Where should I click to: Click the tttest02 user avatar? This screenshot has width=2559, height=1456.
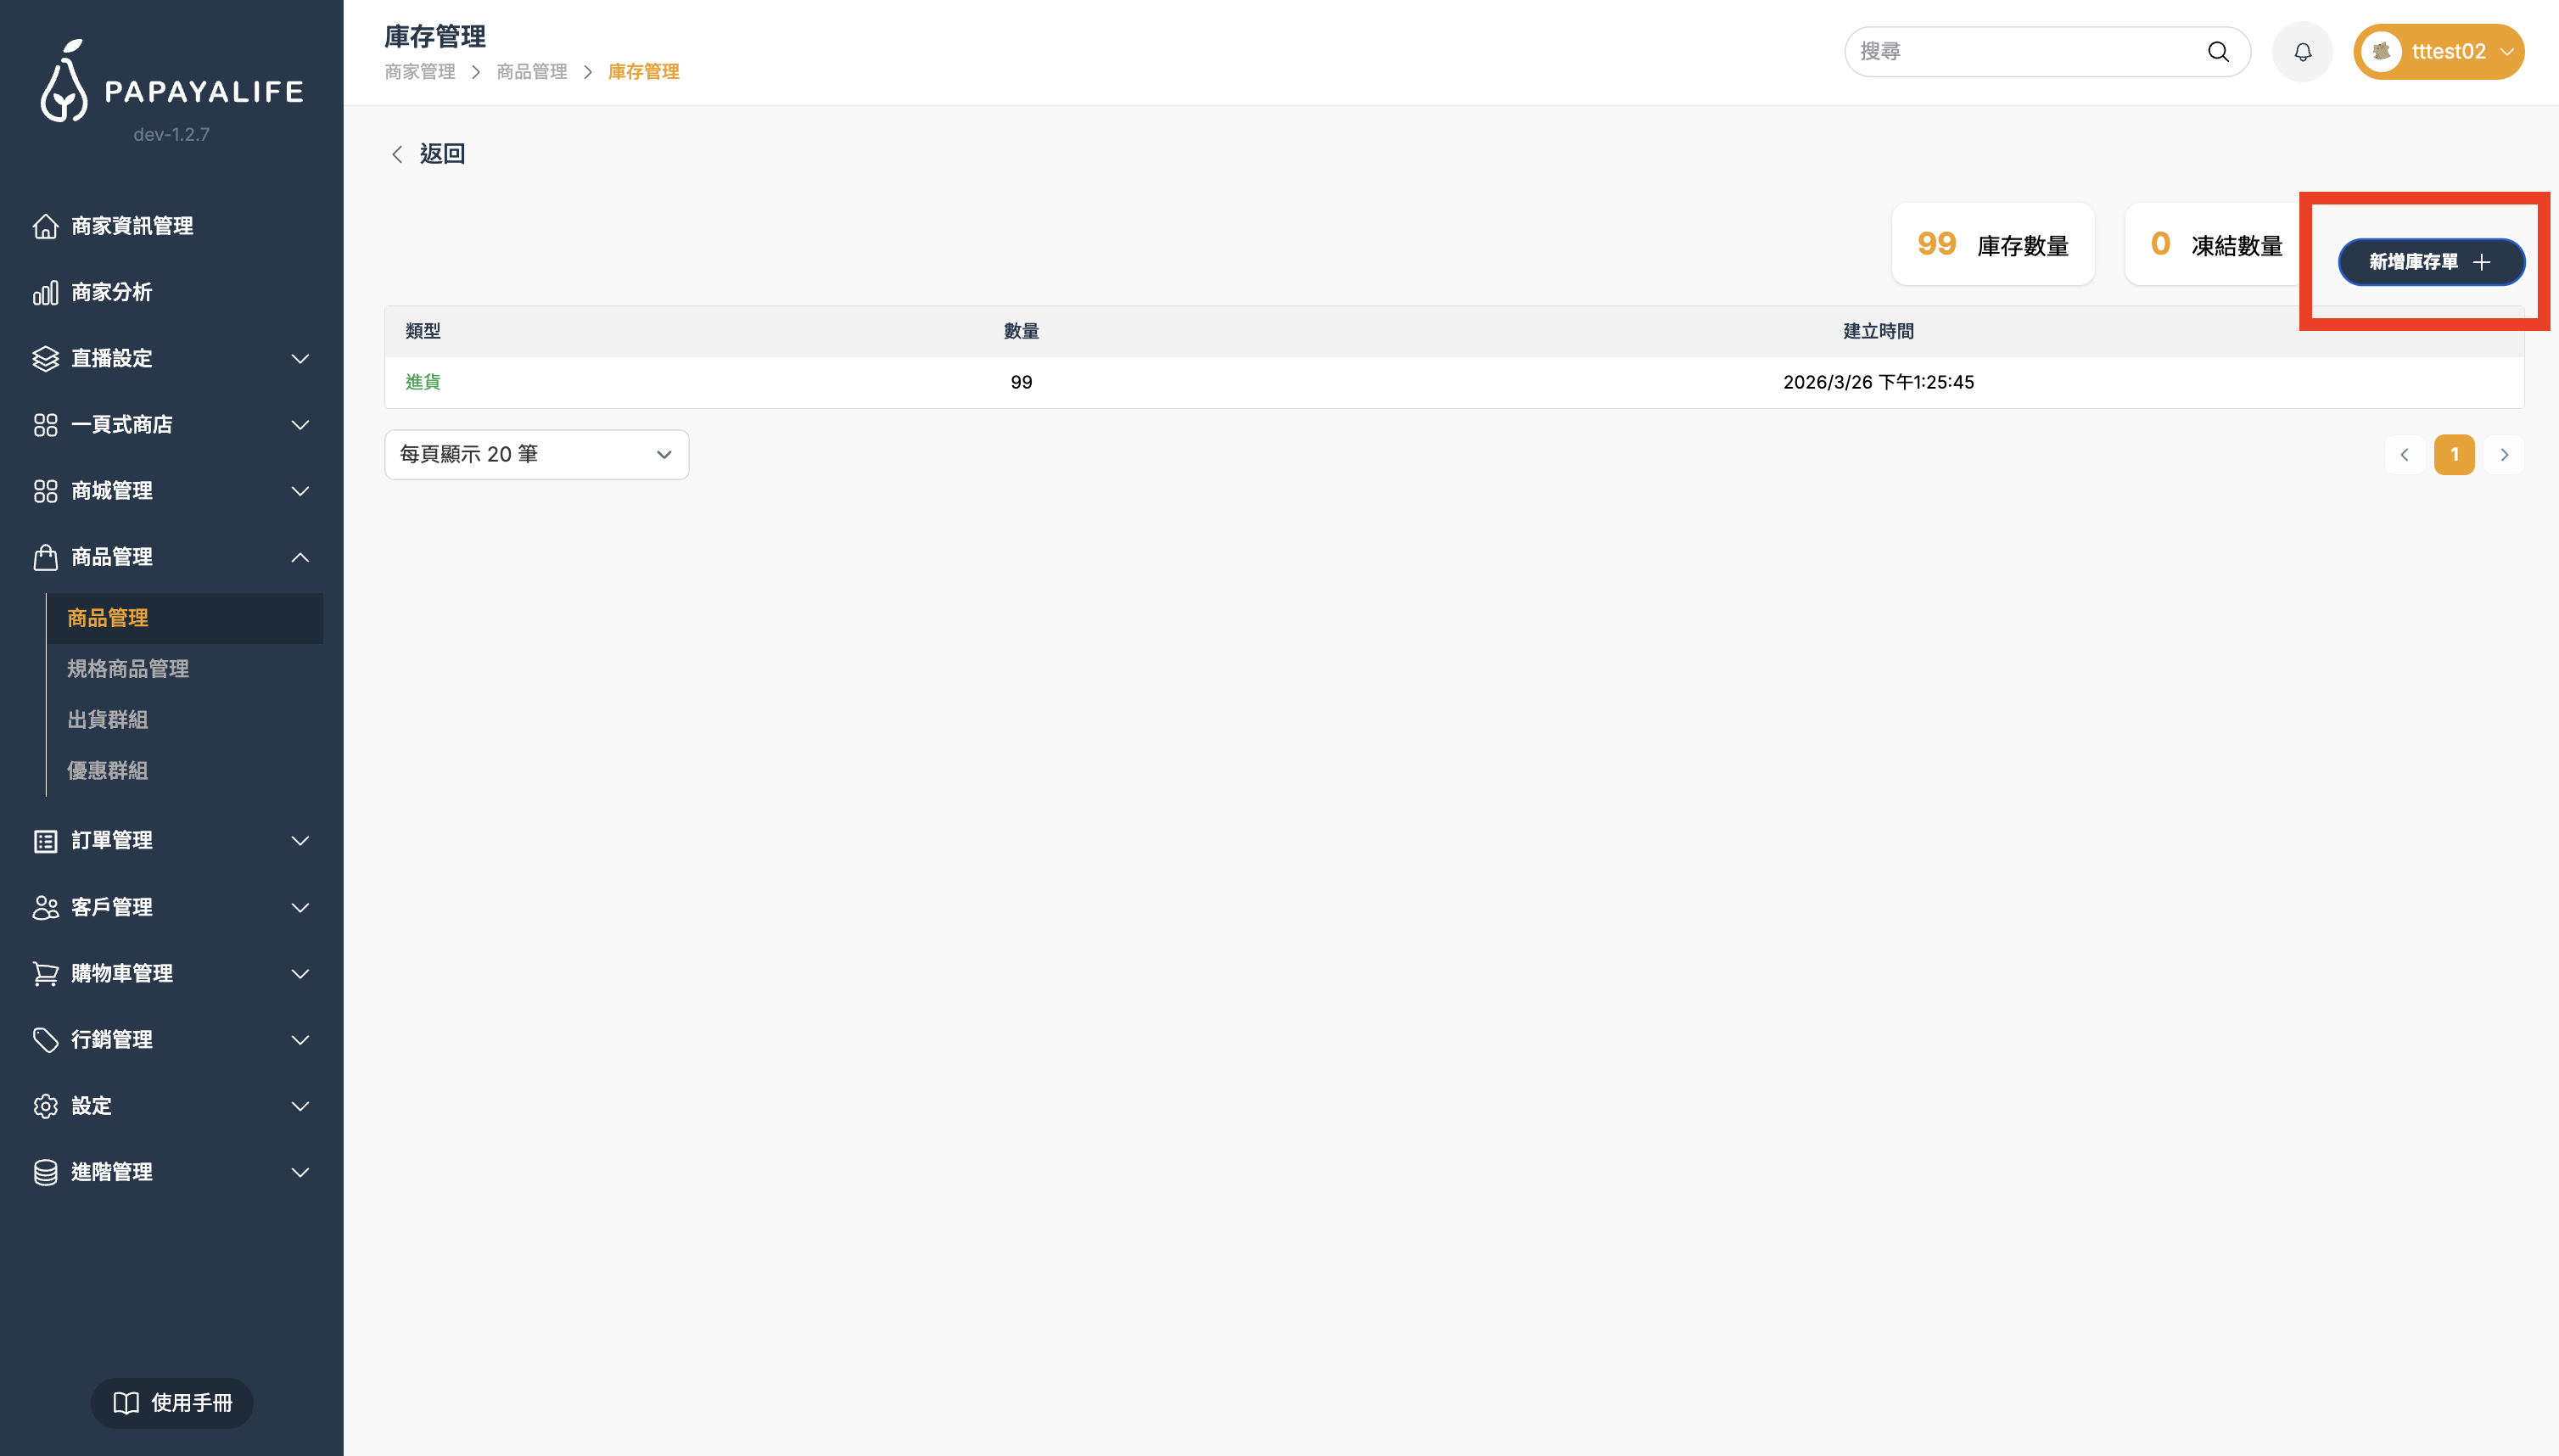[x=2381, y=52]
